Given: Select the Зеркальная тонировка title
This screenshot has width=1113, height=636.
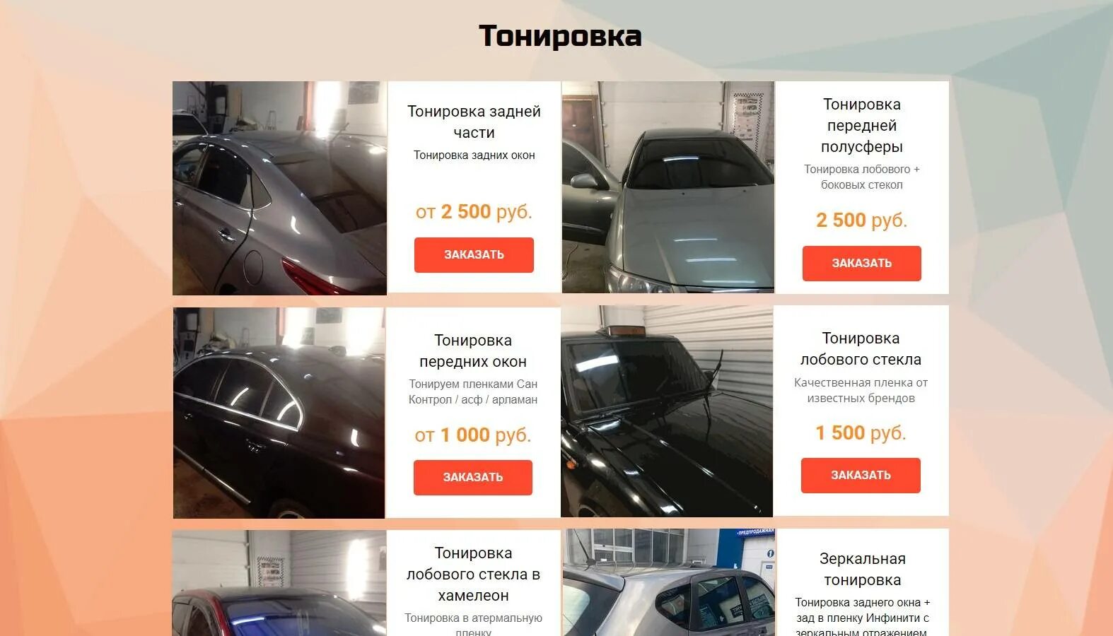Looking at the screenshot, I should tap(862, 569).
